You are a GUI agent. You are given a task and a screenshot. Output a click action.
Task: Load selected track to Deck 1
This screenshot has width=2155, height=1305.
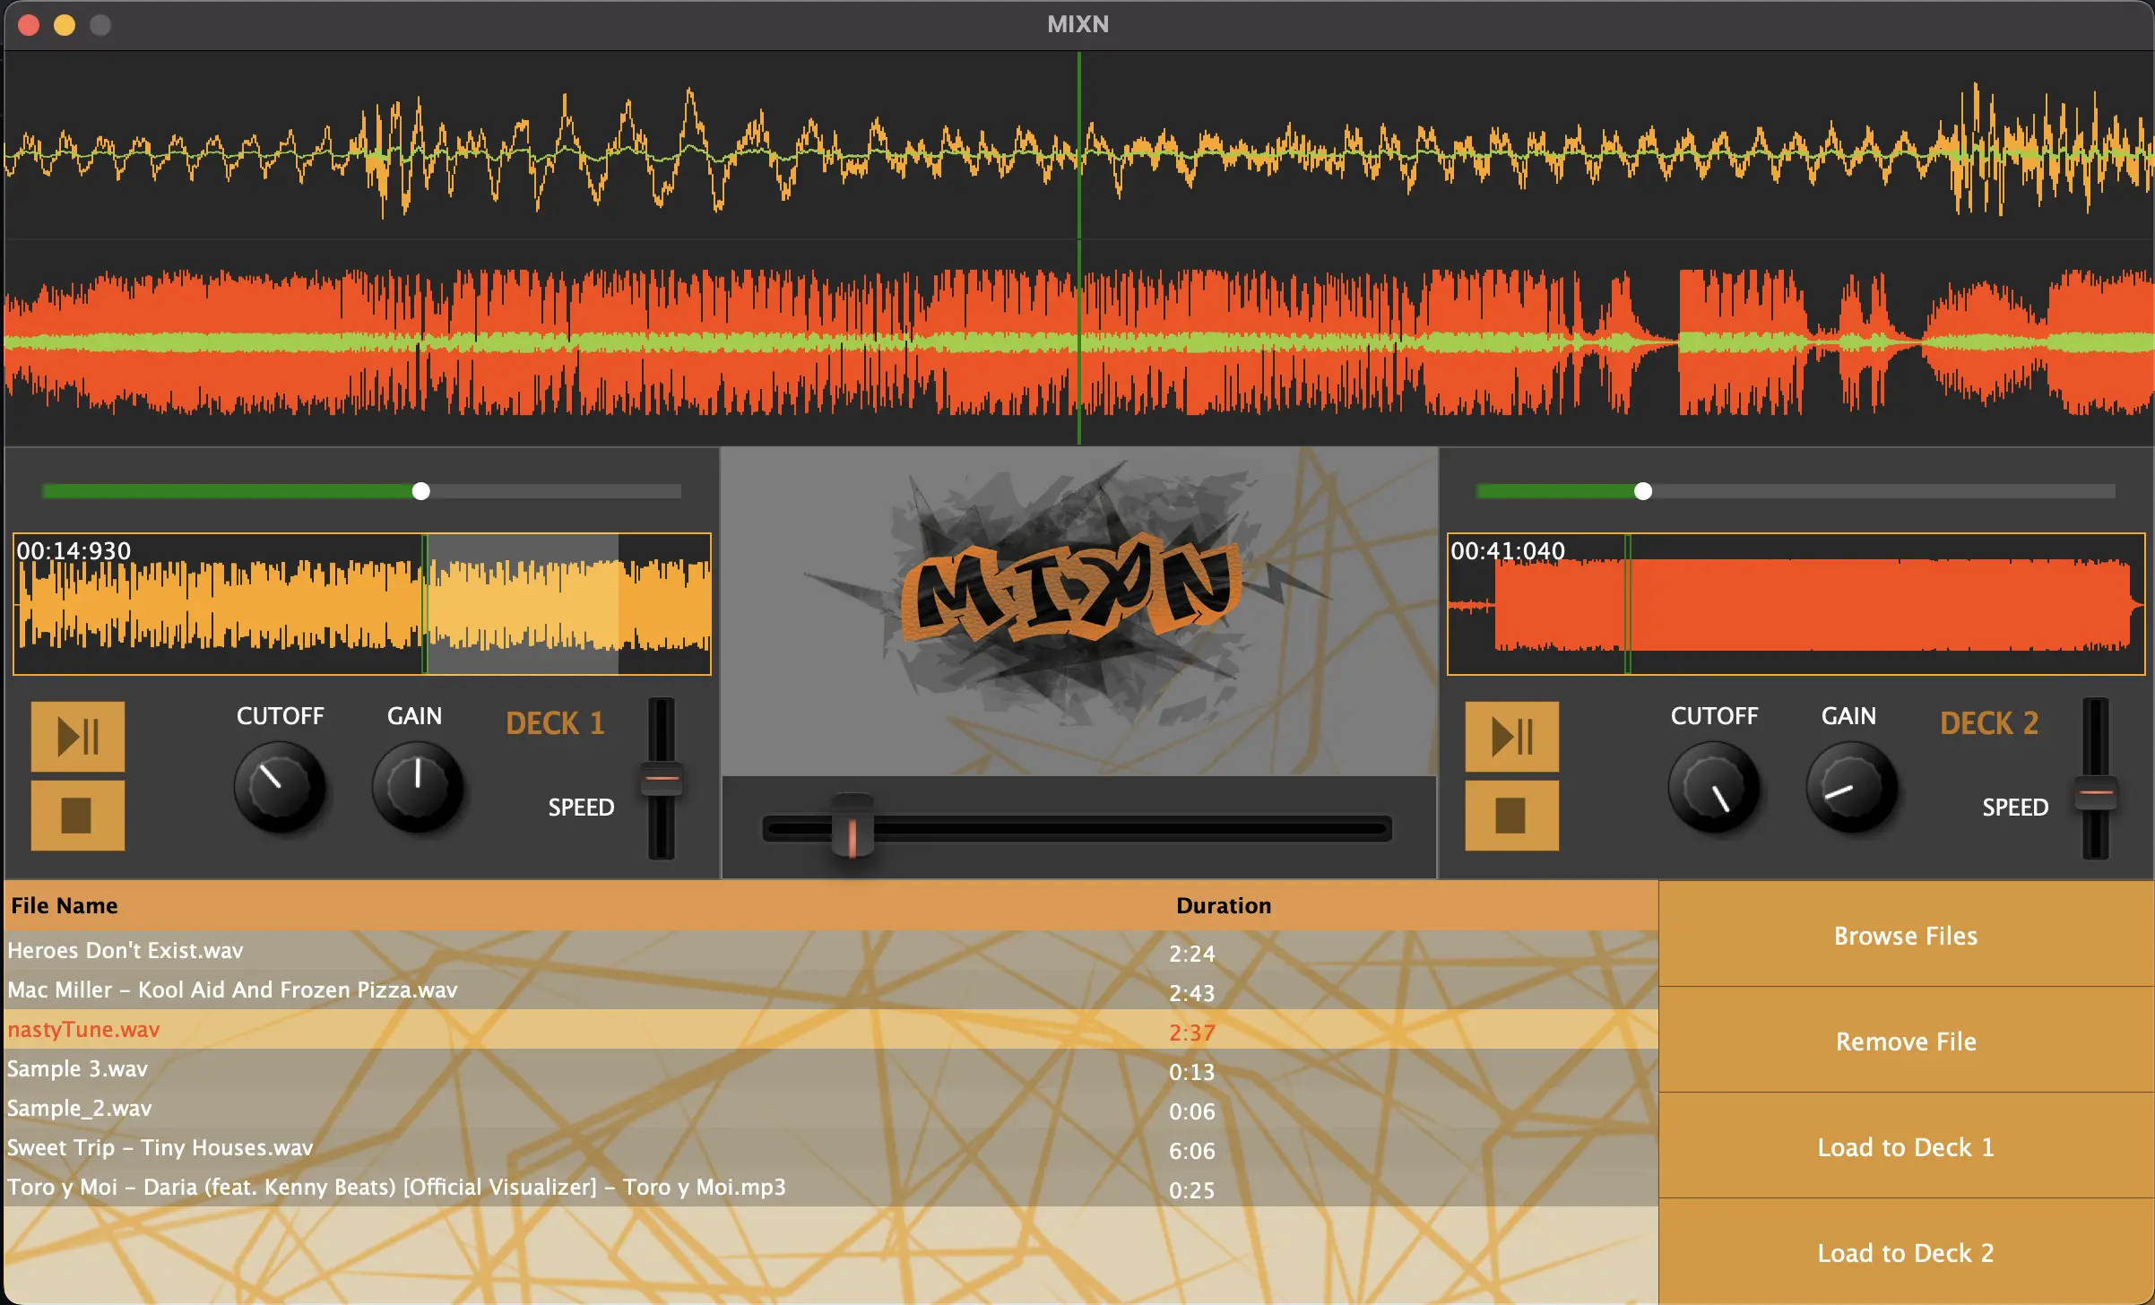pyautogui.click(x=1906, y=1146)
